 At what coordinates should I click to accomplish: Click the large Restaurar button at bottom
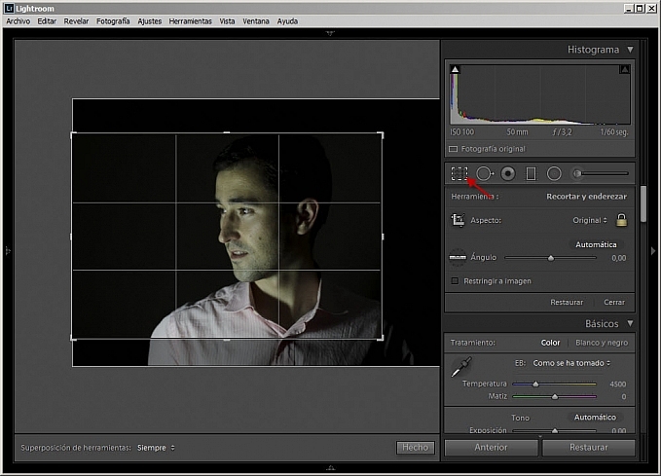(589, 448)
